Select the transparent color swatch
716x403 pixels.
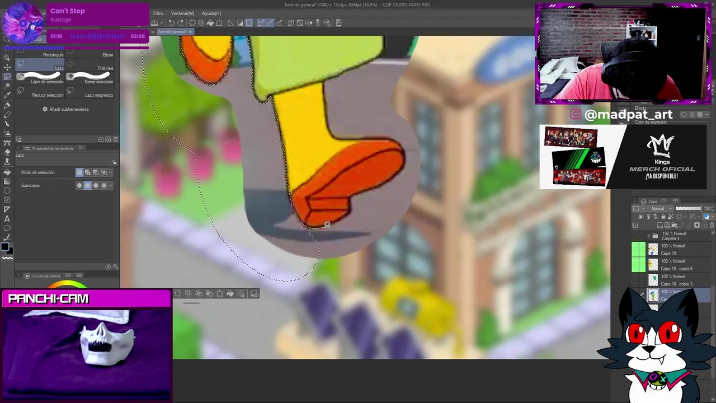coord(7,258)
